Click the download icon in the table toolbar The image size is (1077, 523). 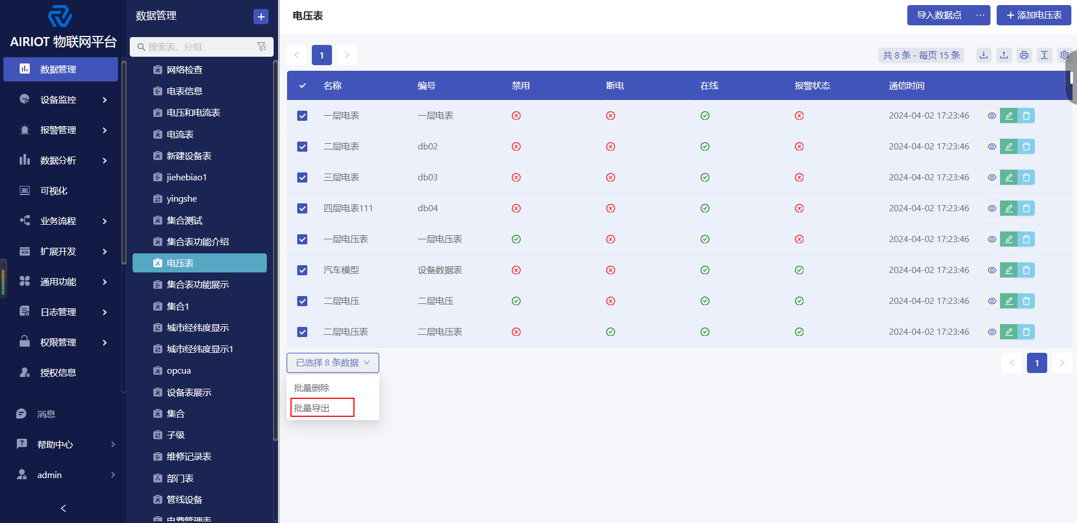click(x=983, y=55)
